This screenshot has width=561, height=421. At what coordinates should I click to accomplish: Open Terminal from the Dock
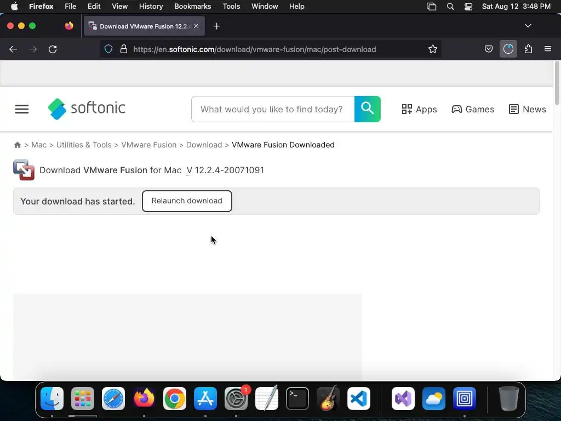pyautogui.click(x=297, y=399)
